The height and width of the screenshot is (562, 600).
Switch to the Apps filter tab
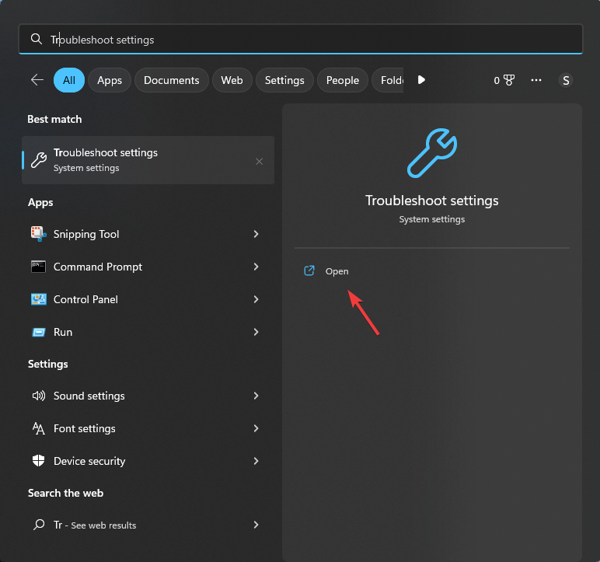(110, 80)
